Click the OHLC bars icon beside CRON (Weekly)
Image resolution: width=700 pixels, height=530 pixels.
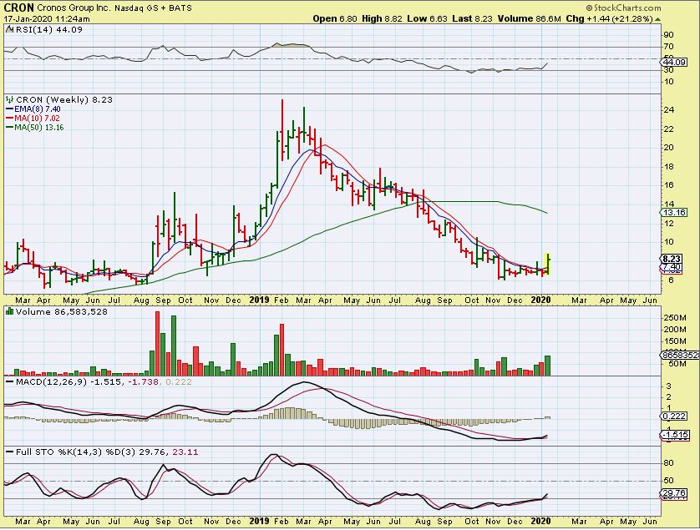10,100
